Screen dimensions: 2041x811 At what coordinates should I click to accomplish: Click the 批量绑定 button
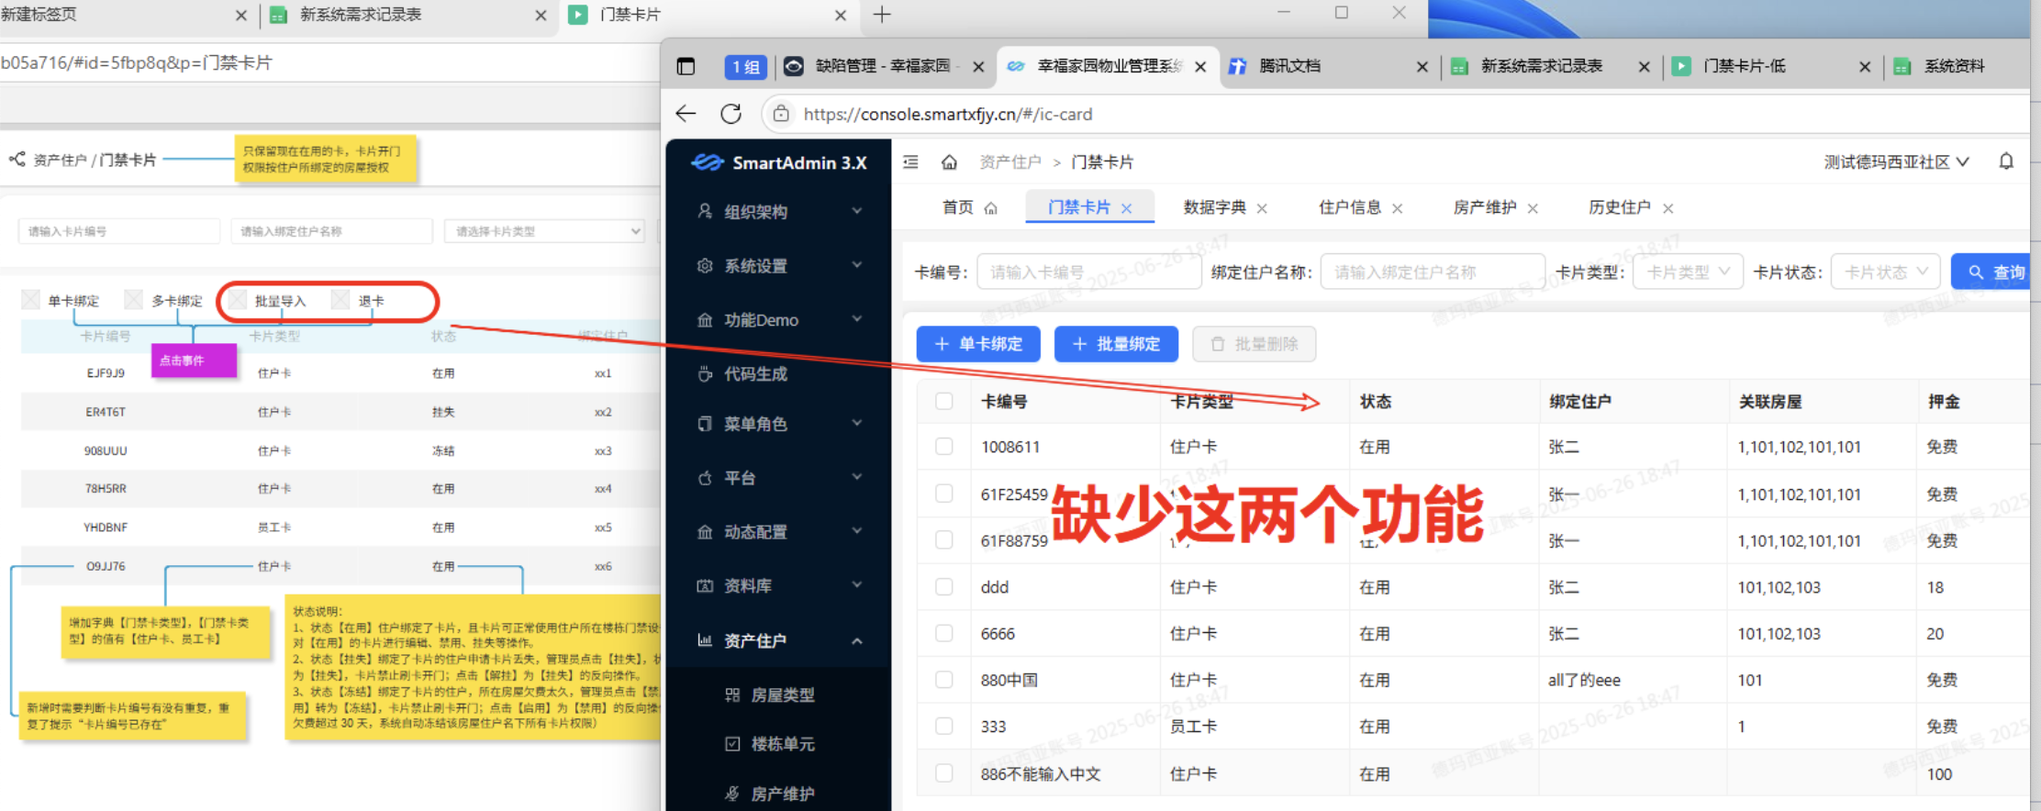(x=1116, y=344)
